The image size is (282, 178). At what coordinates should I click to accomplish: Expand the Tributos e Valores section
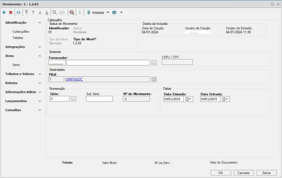coord(40,74)
